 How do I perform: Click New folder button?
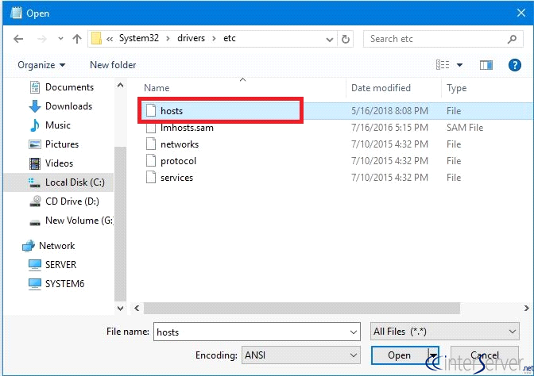tap(113, 65)
